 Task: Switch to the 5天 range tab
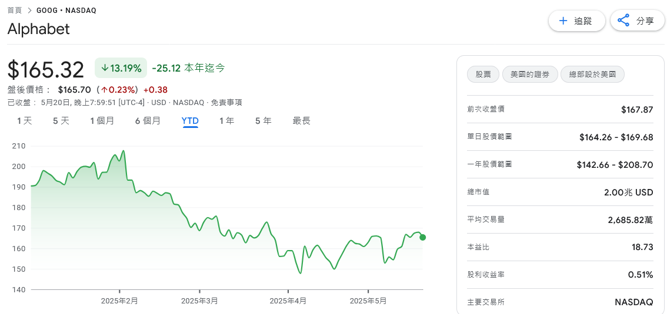pyautogui.click(x=61, y=121)
